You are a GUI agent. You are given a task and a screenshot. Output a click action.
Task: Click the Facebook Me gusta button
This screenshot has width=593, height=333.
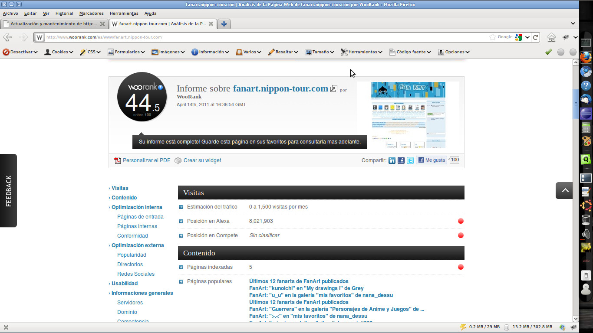pos(432,160)
